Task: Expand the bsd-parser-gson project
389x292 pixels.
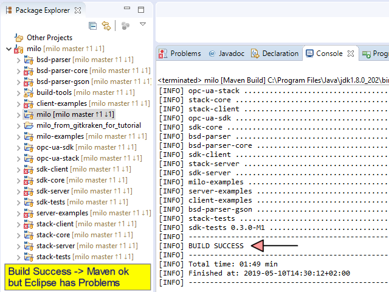Action: tap(18, 82)
